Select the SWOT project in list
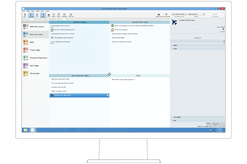 tap(35, 42)
